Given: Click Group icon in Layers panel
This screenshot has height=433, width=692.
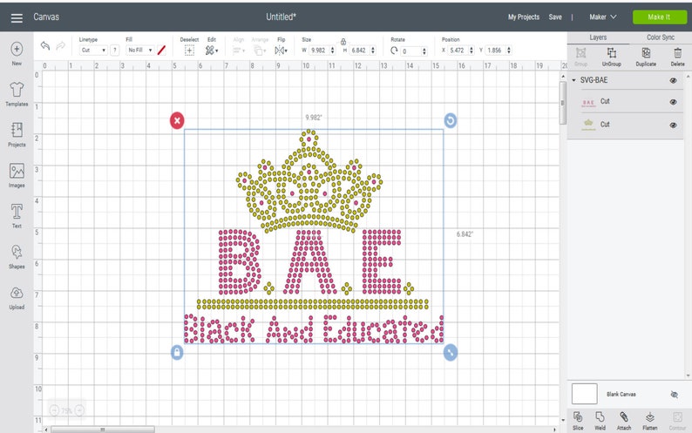Looking at the screenshot, I should 580,57.
